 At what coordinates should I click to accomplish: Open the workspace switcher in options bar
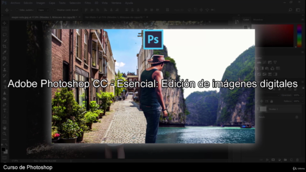pyautogui.click(x=298, y=10)
